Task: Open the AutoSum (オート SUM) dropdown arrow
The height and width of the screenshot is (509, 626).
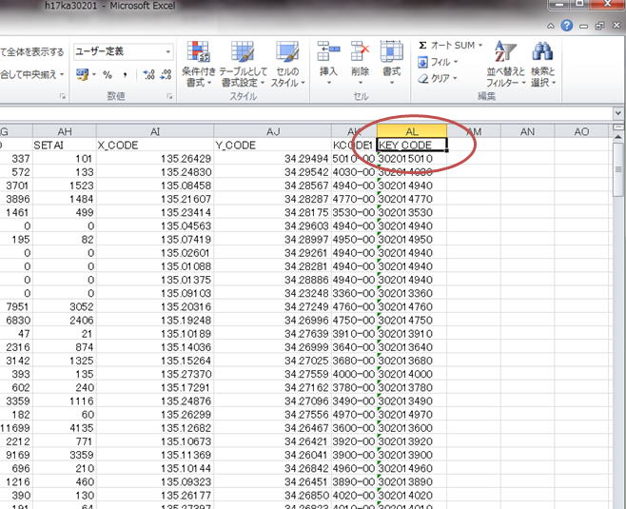Action: [x=480, y=46]
